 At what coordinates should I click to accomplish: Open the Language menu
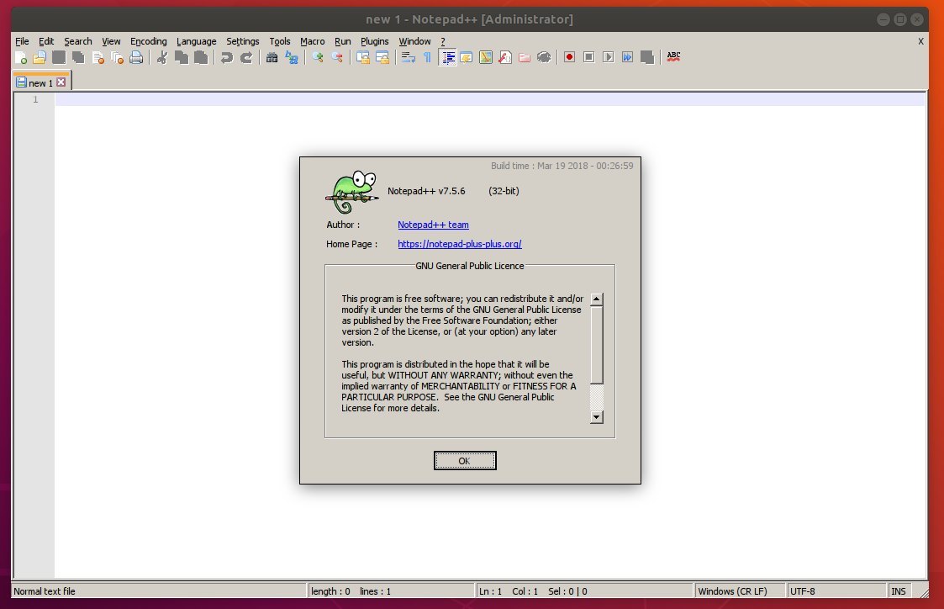coord(196,41)
